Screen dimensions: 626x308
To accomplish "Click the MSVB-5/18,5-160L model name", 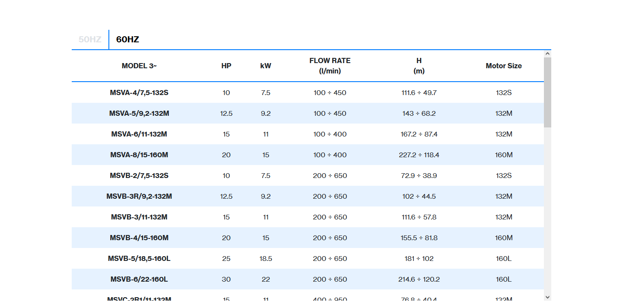I will [139, 258].
